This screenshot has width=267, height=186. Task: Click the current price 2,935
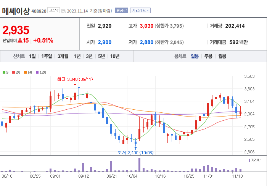(x=16, y=30)
